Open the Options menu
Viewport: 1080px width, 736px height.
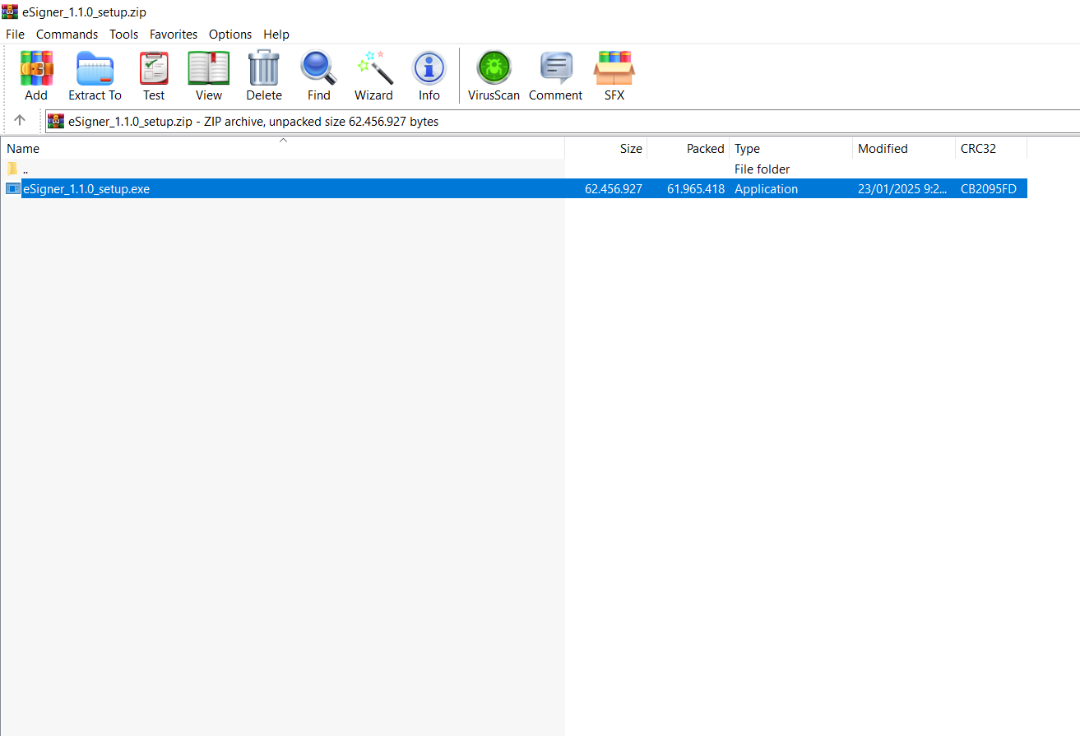click(x=230, y=35)
